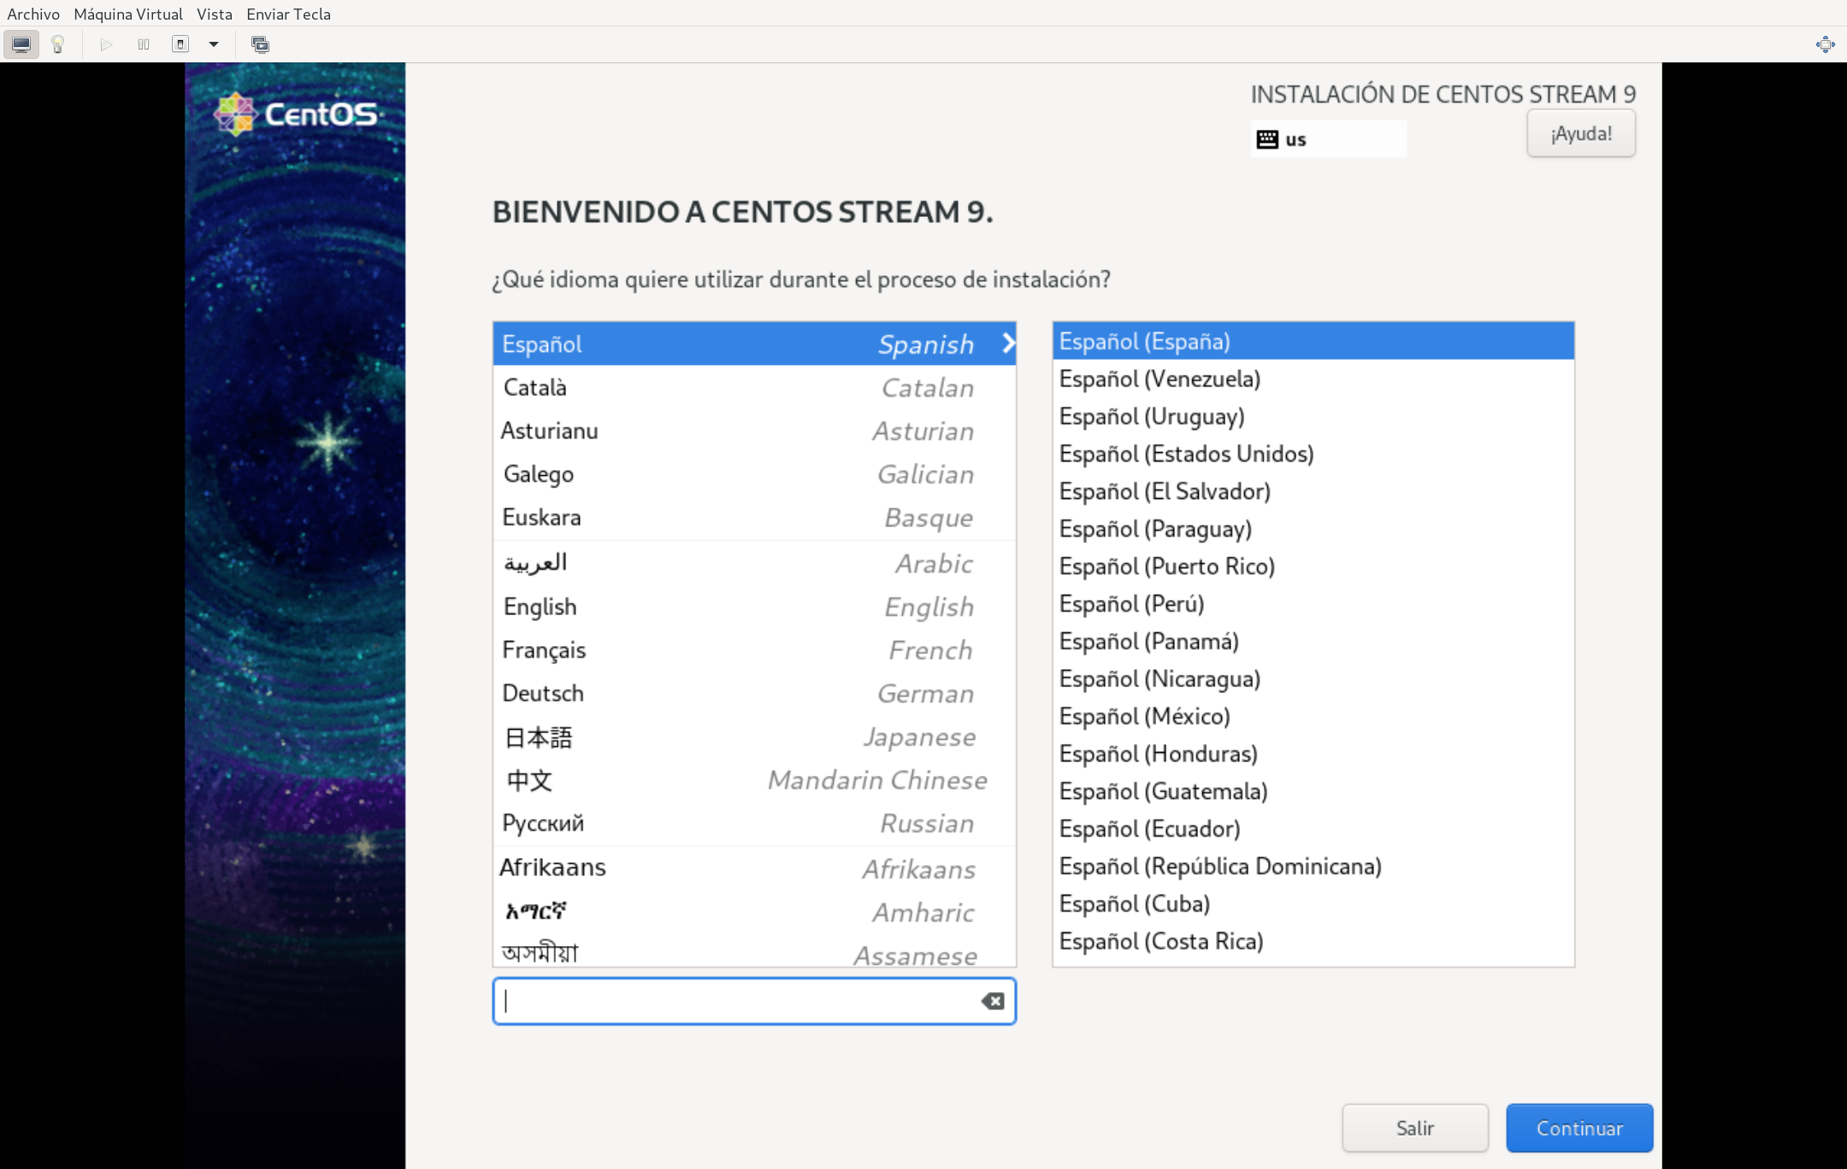Open the shutdown options dropdown arrow
1847x1169 pixels.
[x=214, y=44]
